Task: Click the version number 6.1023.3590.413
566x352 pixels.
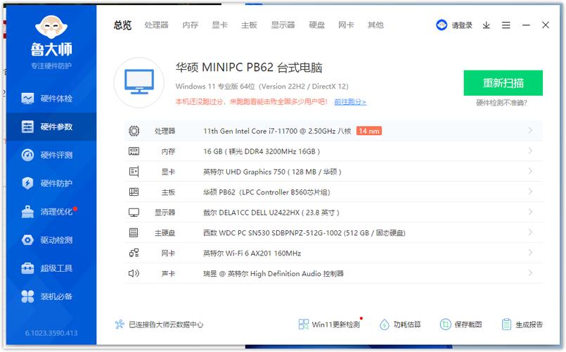Action: 51,333
